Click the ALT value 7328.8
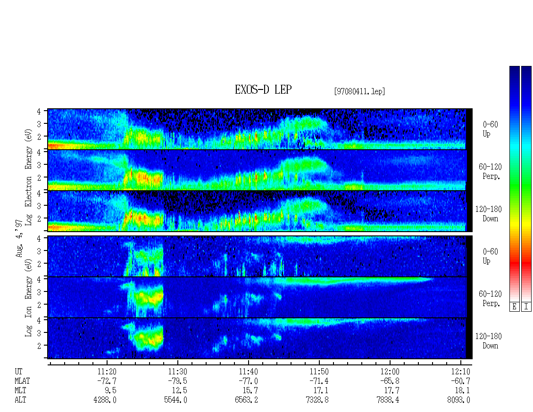The width and height of the screenshot is (533, 412). coord(317,400)
